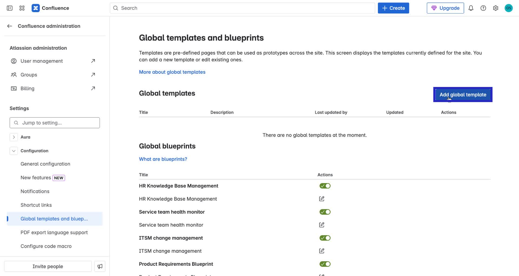Edit the ITSM change management blueprint

[x=321, y=251]
